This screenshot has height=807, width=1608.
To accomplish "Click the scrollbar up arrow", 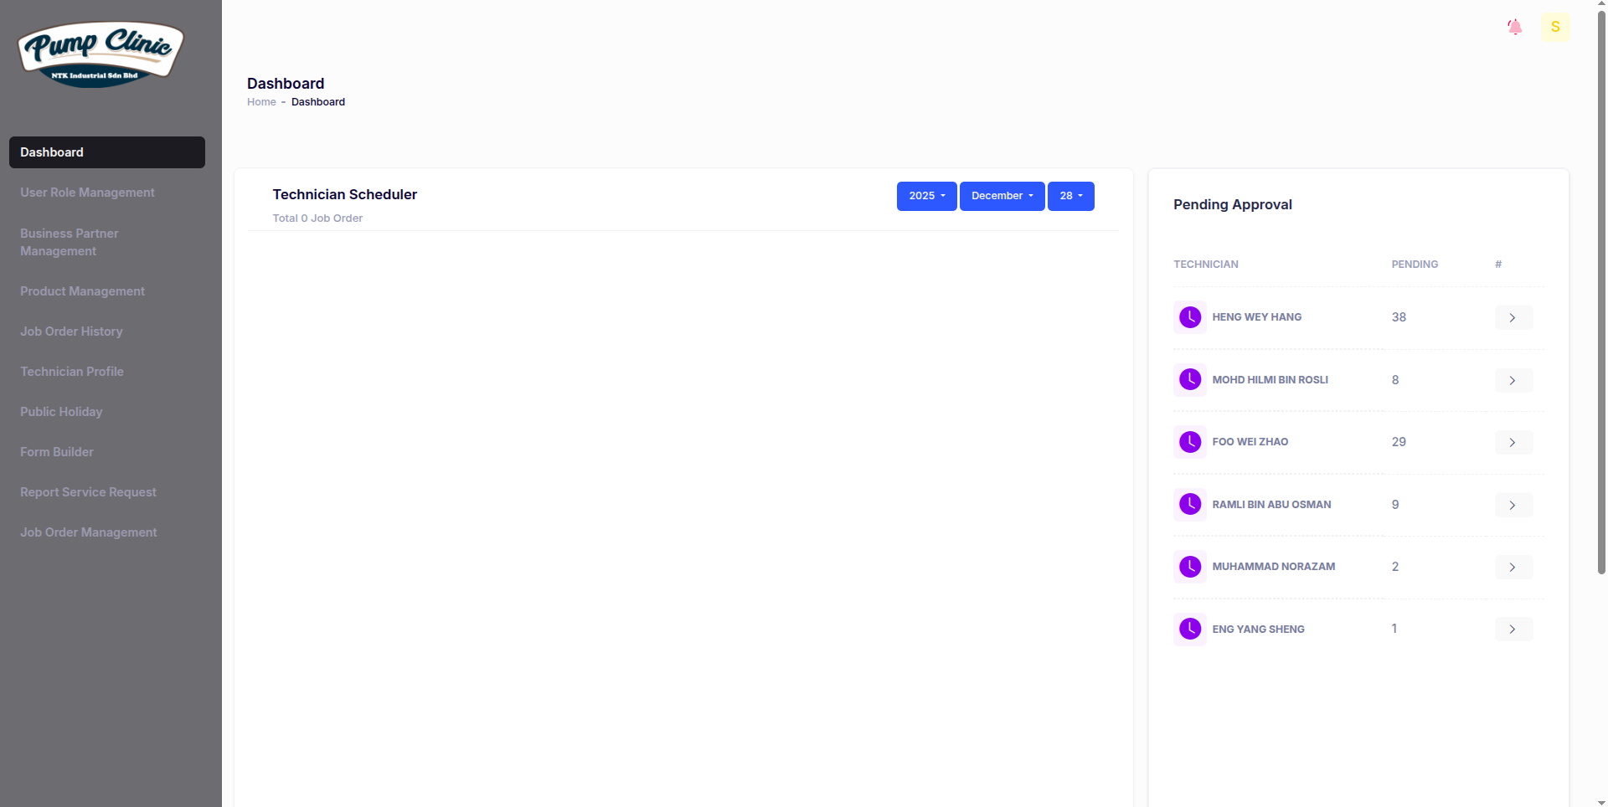I will pyautogui.click(x=1601, y=5).
